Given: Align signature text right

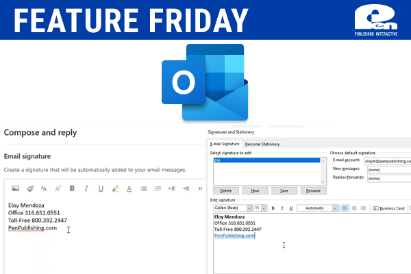Looking at the screenshot, I should click(x=363, y=208).
